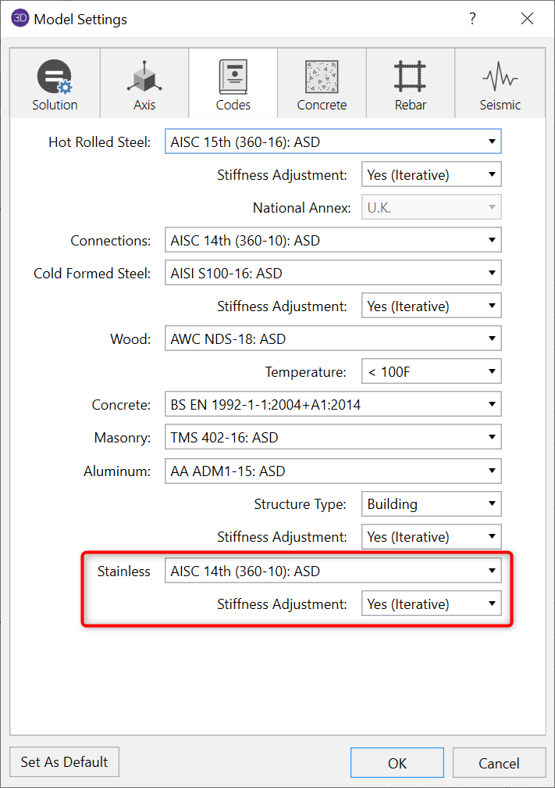This screenshot has height=788, width=555.
Task: Expand the Hot Rolled Steel code dropdown
Action: pyautogui.click(x=333, y=141)
